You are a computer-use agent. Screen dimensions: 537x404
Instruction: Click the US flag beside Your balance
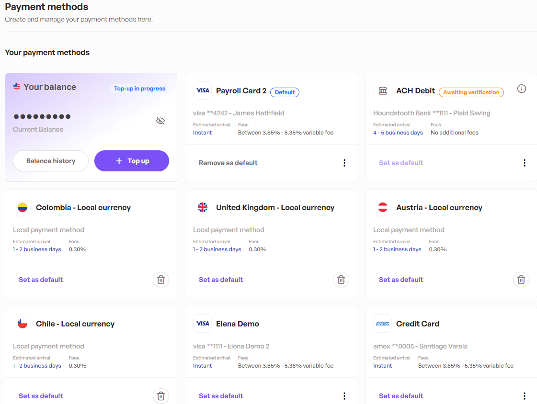[x=17, y=87]
